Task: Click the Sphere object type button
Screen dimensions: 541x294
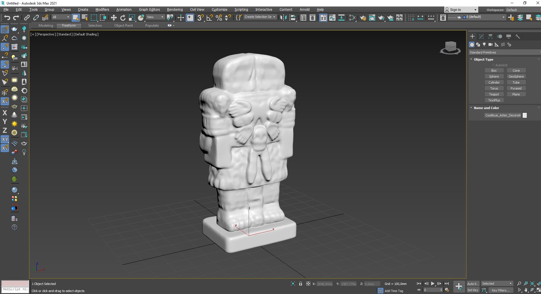Action: point(494,76)
